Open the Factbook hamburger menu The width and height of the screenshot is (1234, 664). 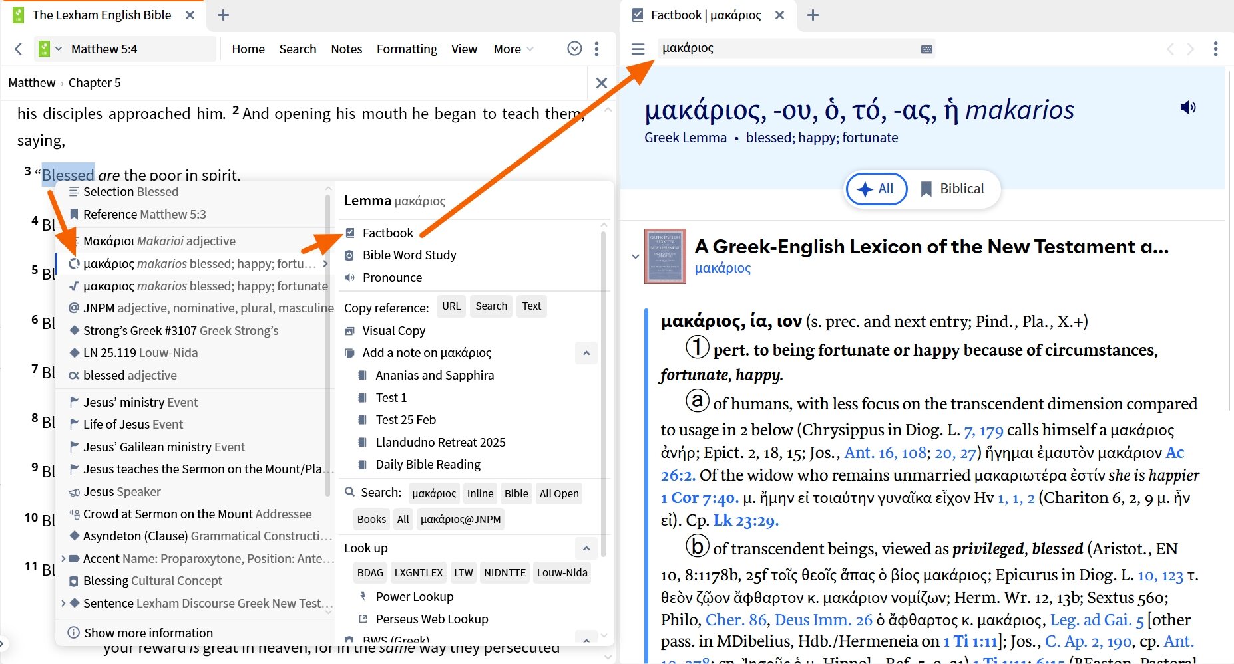coord(638,49)
